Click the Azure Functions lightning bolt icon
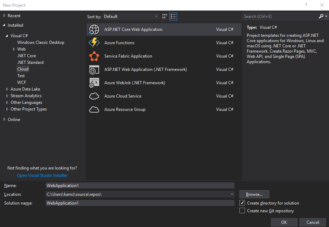The height and width of the screenshot is (227, 329). coord(94,43)
